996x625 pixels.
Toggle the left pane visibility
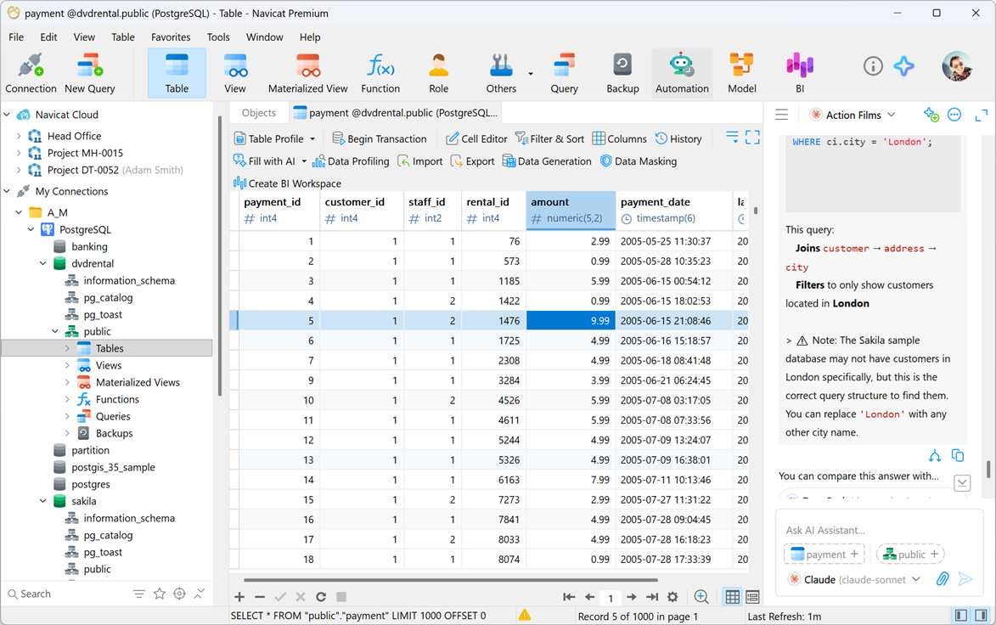[961, 616]
